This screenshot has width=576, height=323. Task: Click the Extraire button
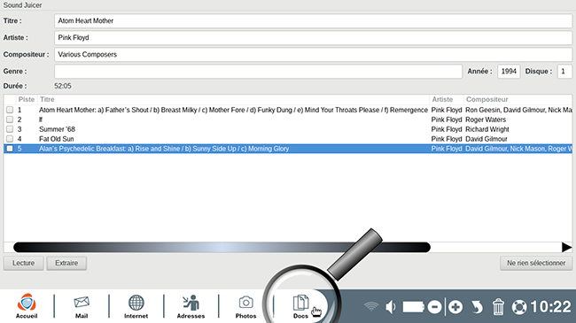pyautogui.click(x=66, y=263)
